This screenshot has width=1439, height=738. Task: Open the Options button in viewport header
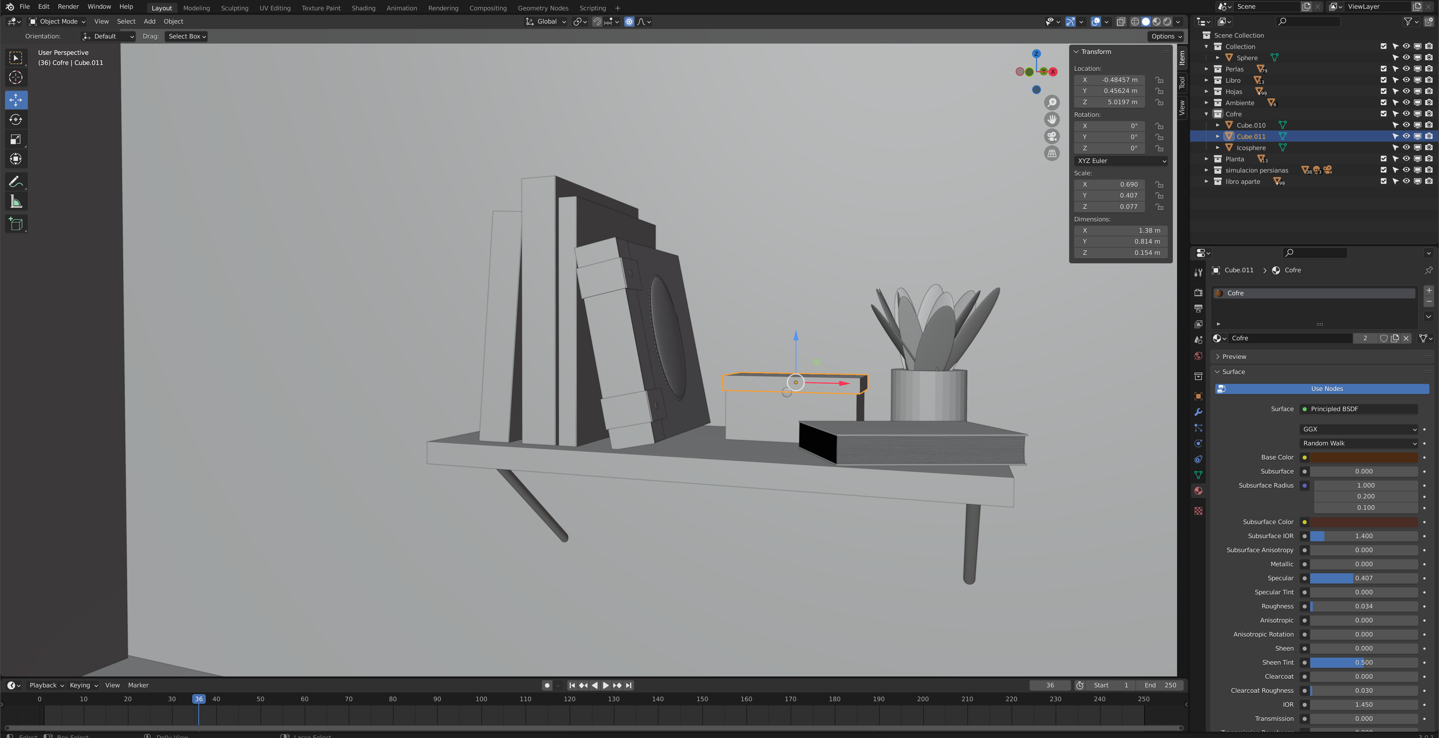click(1166, 36)
